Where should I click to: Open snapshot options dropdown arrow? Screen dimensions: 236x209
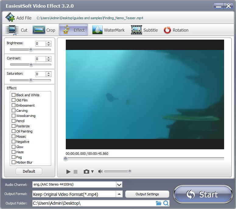point(93,172)
